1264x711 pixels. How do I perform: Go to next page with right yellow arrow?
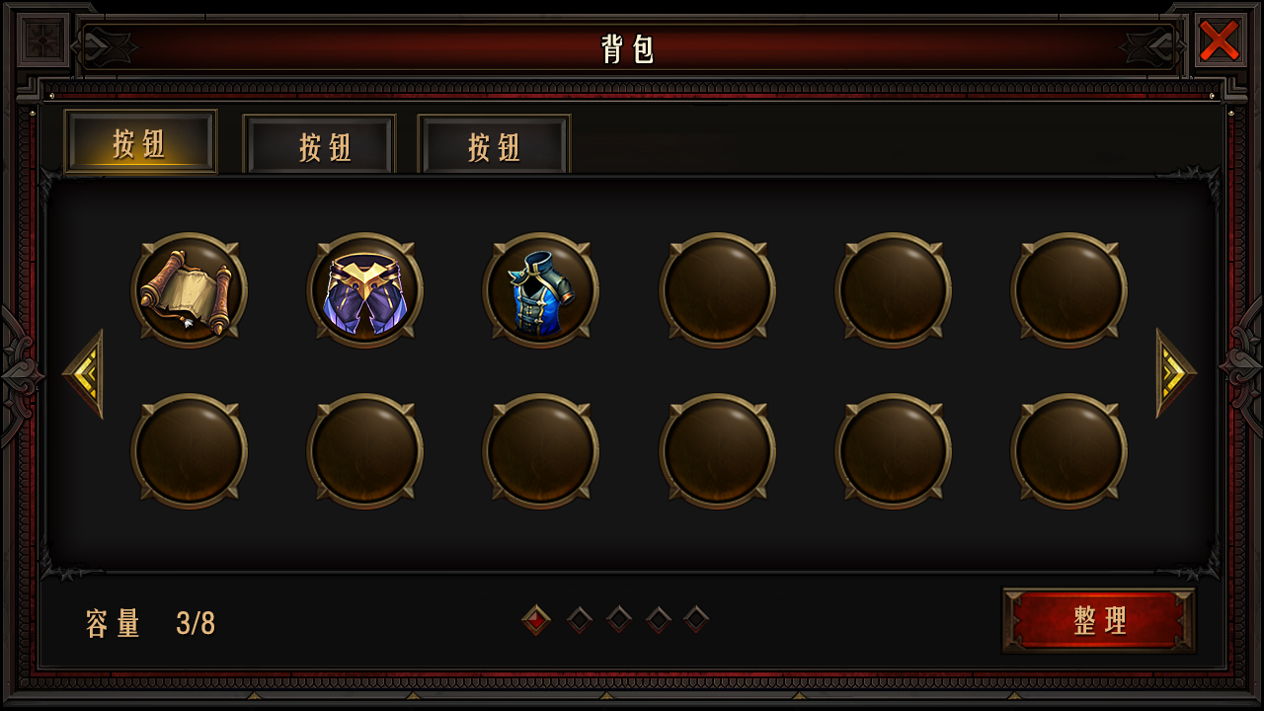pyautogui.click(x=1176, y=373)
